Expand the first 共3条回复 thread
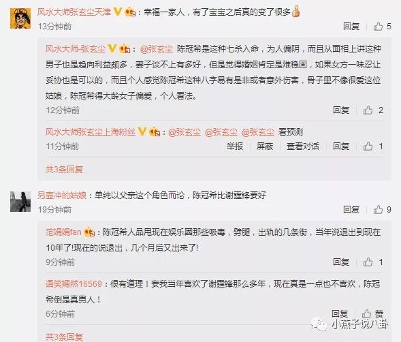 (64, 169)
